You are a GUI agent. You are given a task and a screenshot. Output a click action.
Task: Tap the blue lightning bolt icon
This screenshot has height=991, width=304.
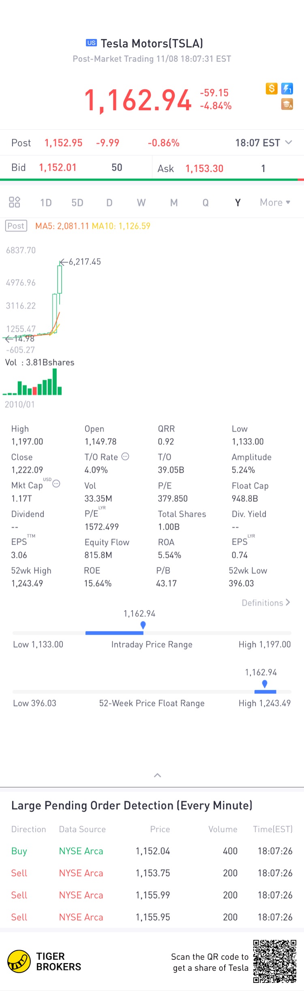[287, 88]
